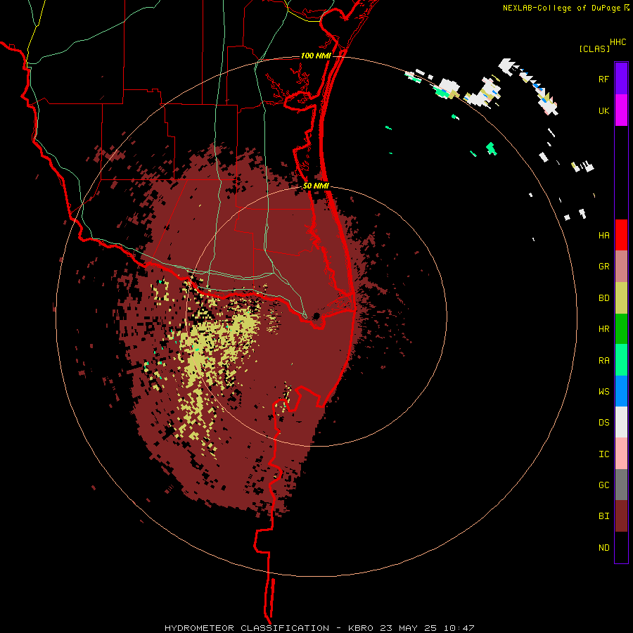Click the "10:47" timestamp

459,628
